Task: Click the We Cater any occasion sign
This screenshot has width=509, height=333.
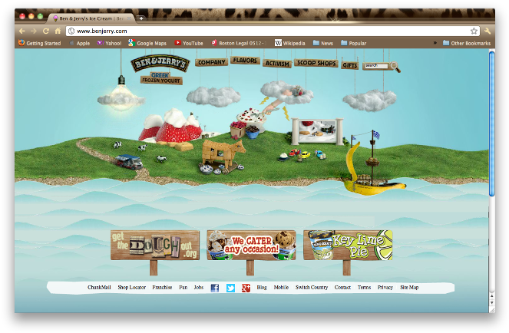Action: (251, 246)
